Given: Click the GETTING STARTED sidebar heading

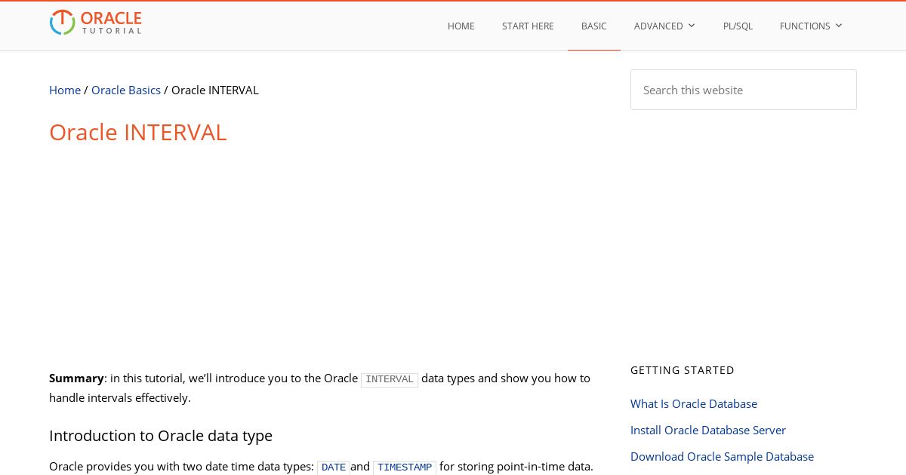Looking at the screenshot, I should [683, 370].
